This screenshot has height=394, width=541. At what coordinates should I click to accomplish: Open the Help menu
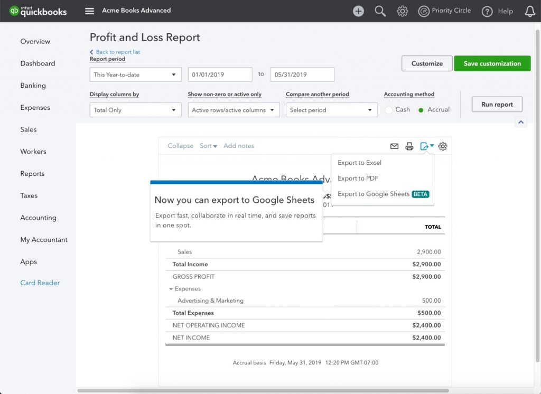(x=497, y=12)
